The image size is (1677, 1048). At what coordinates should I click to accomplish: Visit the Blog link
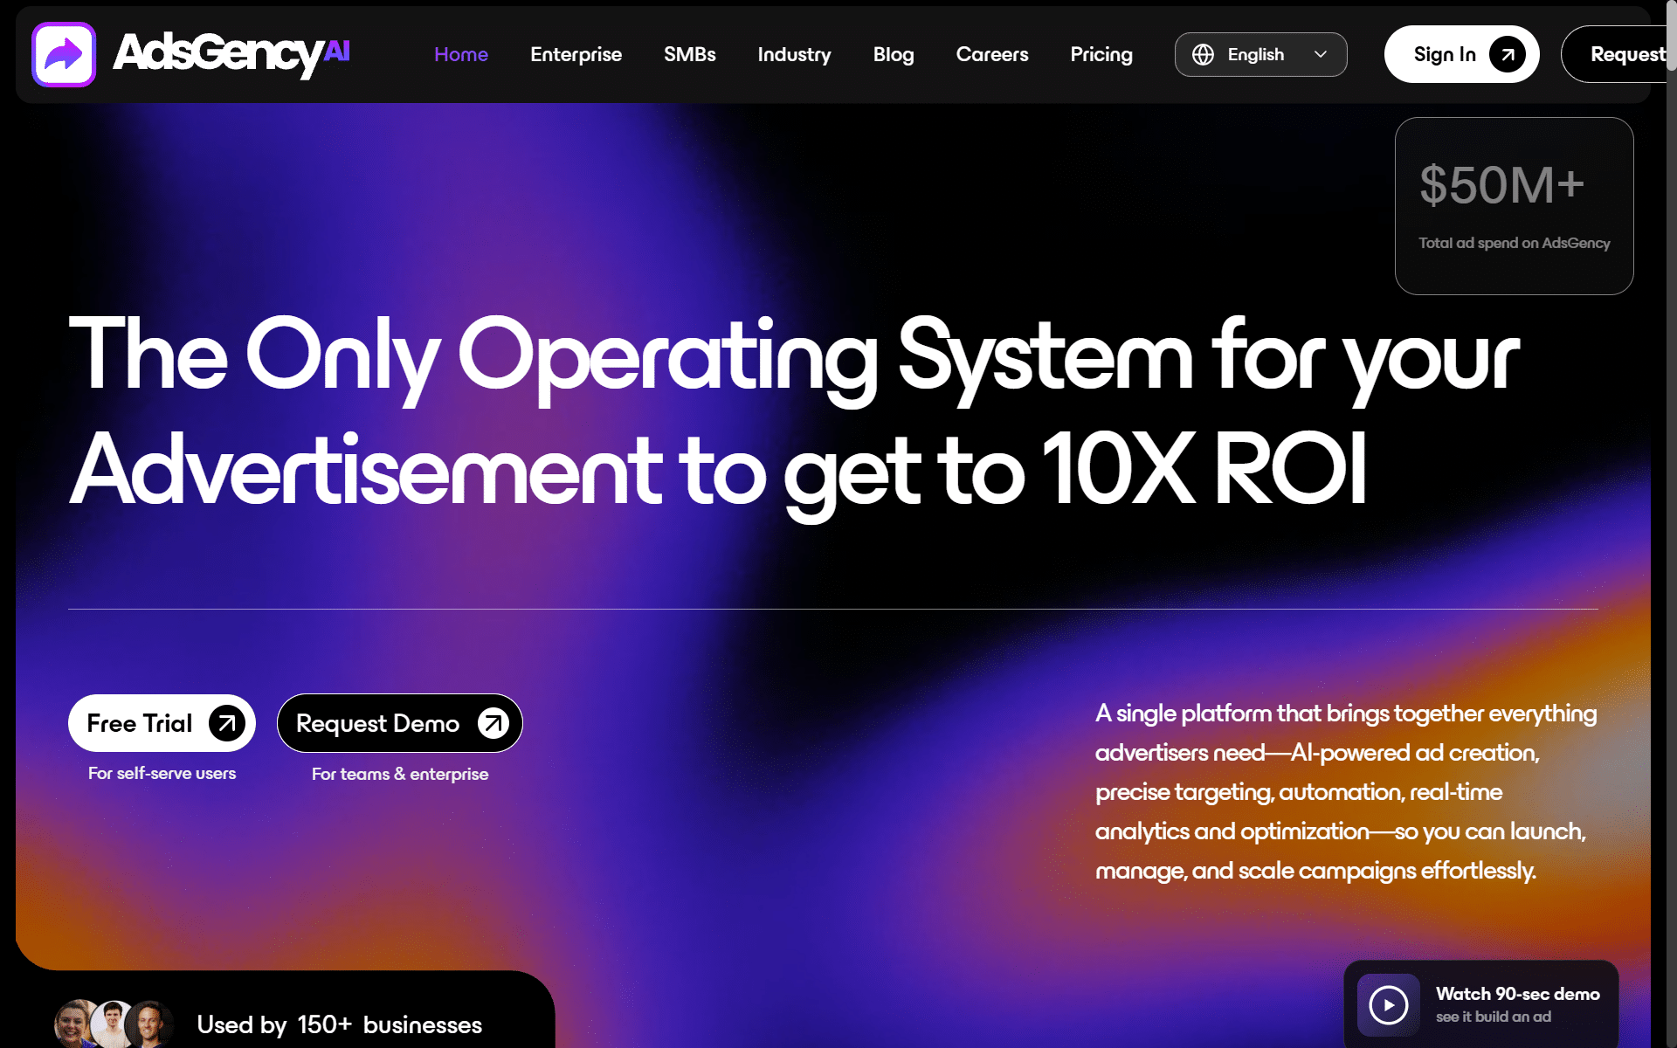pyautogui.click(x=894, y=54)
